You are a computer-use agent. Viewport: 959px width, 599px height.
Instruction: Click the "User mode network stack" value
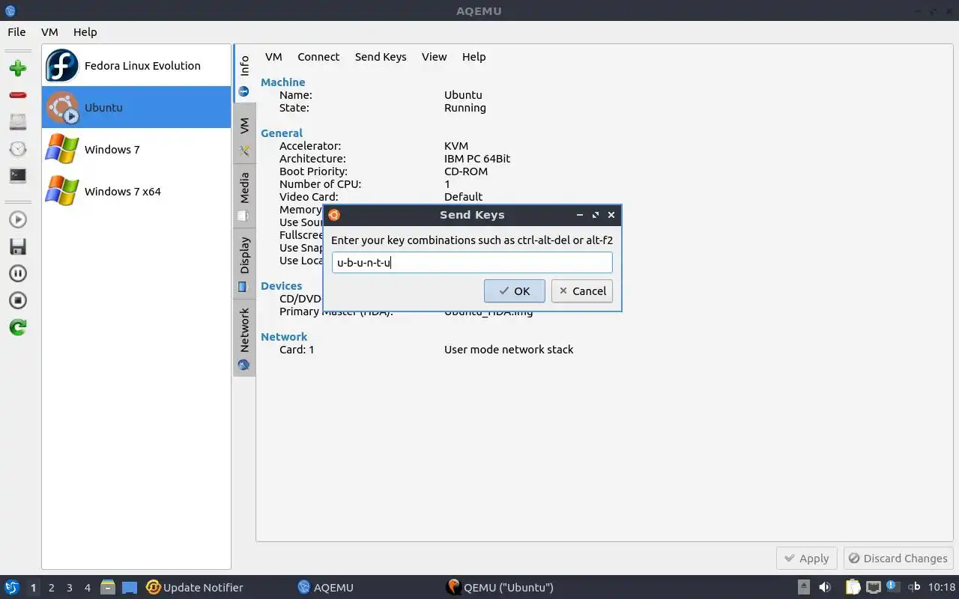tap(509, 350)
